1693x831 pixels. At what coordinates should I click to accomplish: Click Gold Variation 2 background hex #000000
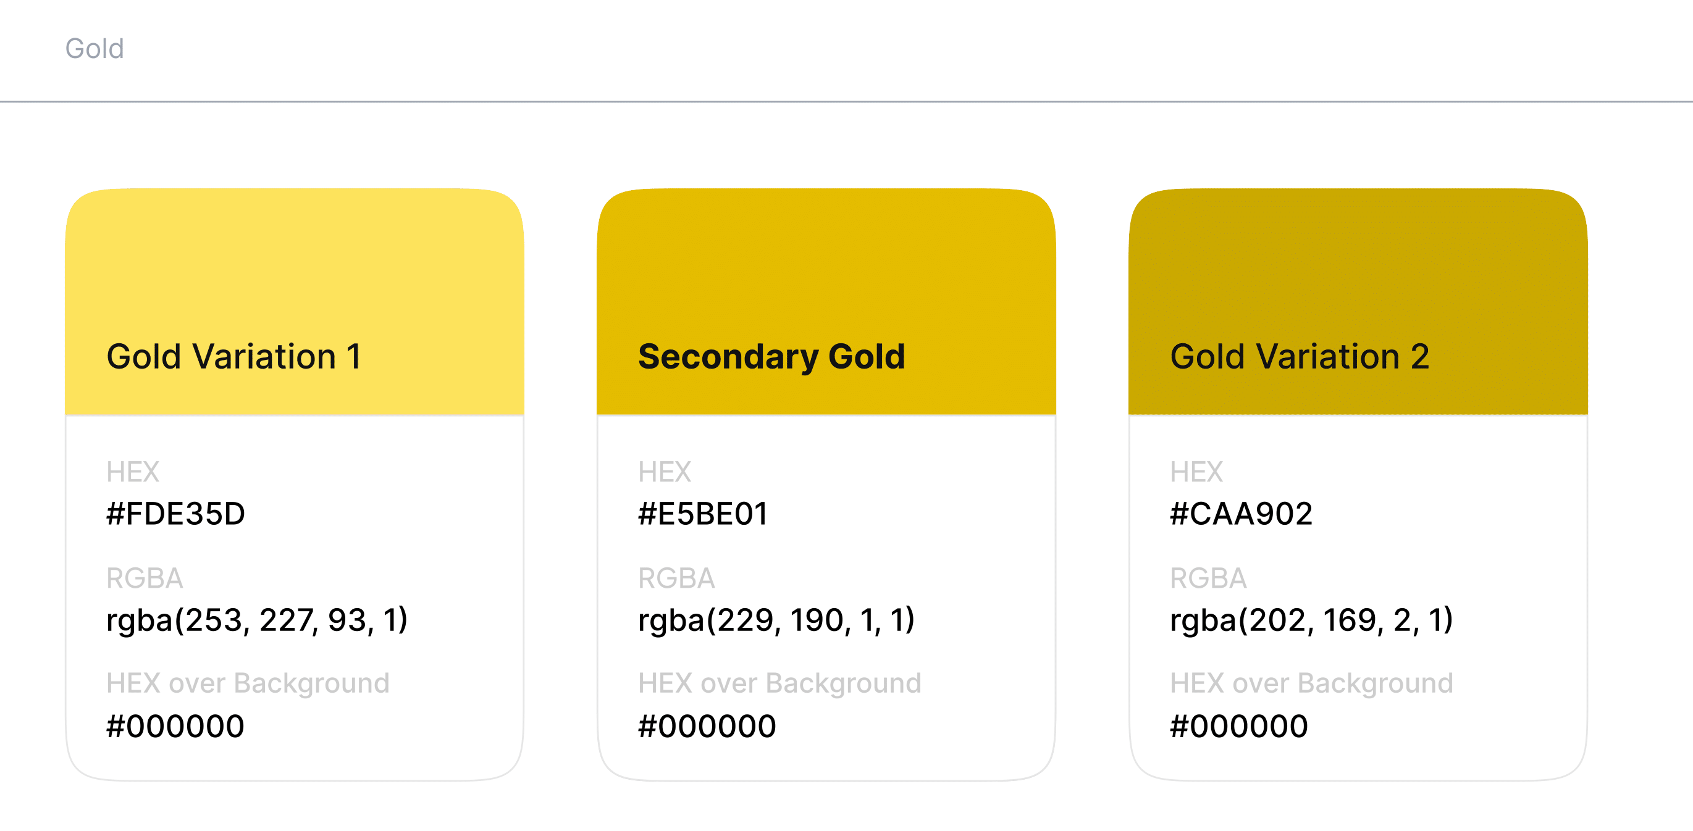(1239, 727)
